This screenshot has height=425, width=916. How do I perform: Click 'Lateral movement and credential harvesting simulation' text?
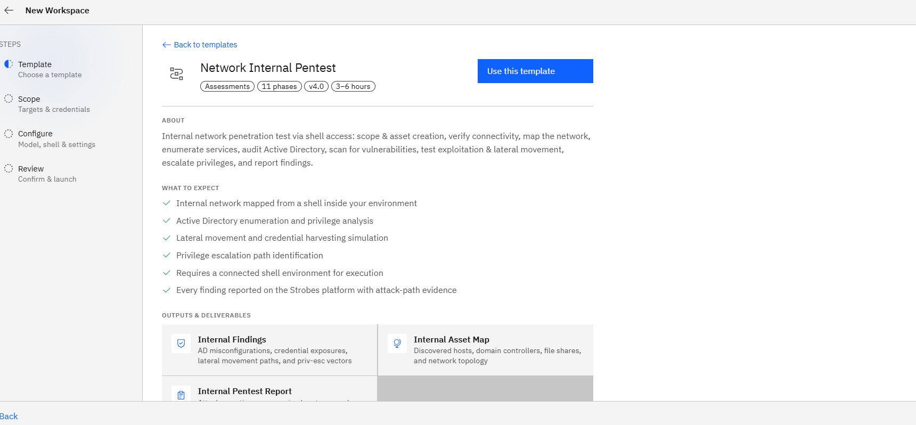tap(282, 238)
